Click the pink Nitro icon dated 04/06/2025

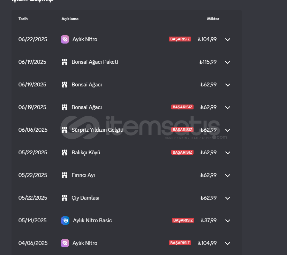65,243
